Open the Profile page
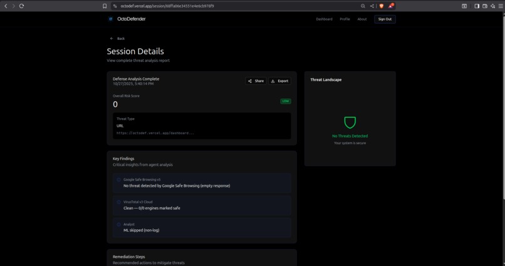This screenshot has height=266, width=505. click(x=345, y=19)
